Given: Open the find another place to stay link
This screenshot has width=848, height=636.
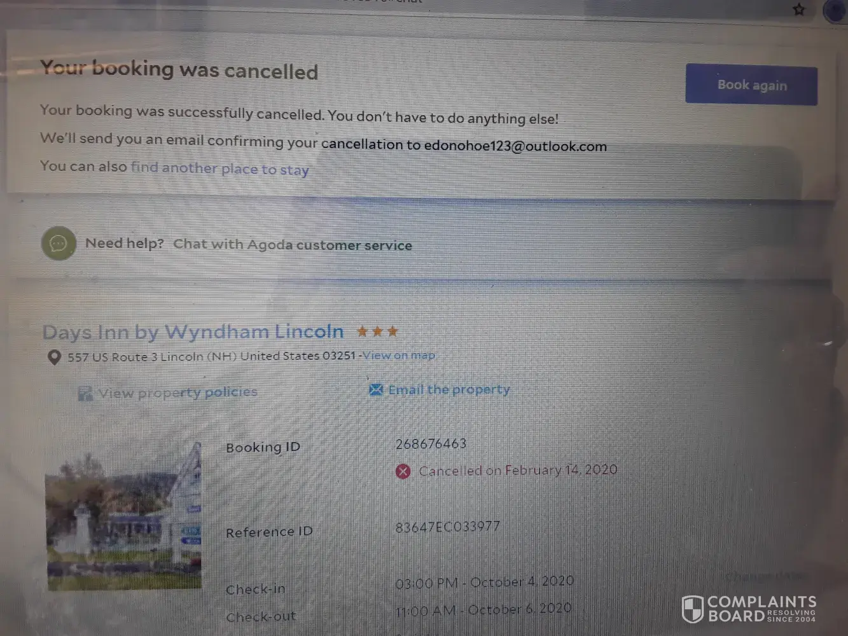Looking at the screenshot, I should pyautogui.click(x=219, y=169).
